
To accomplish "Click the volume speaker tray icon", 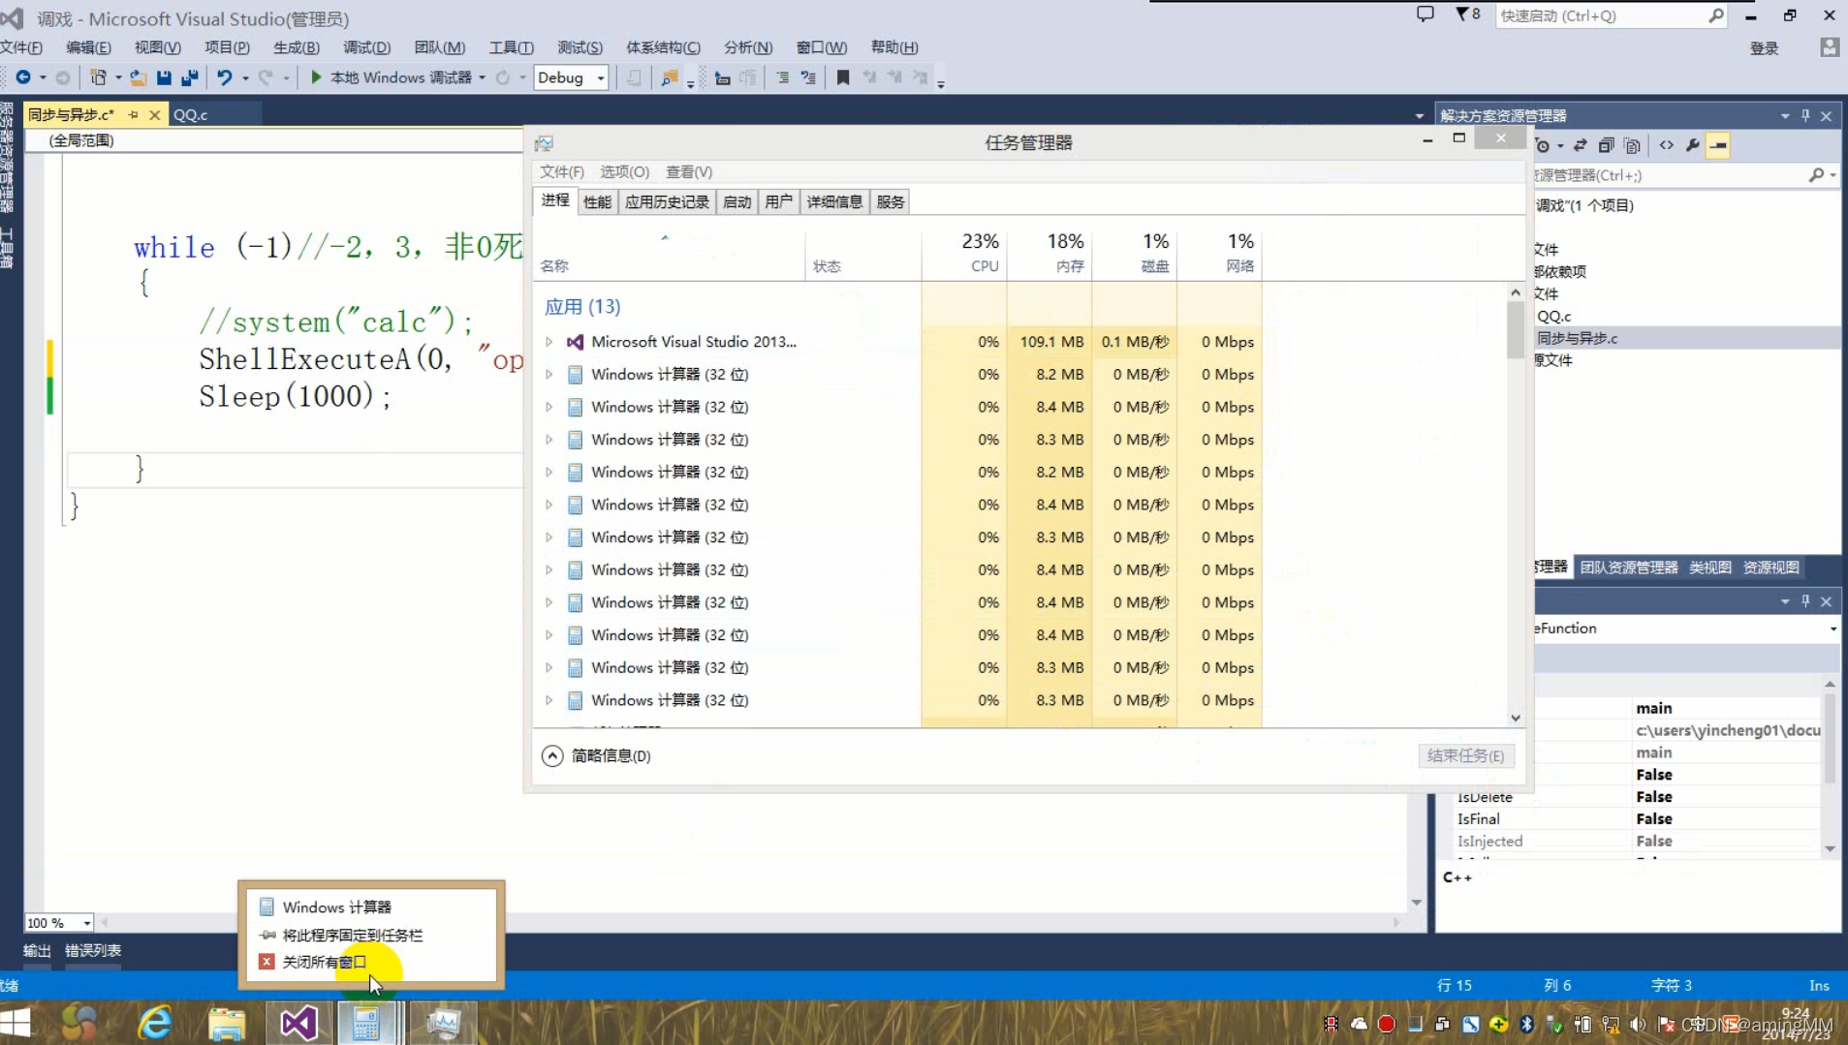I will (1638, 1024).
